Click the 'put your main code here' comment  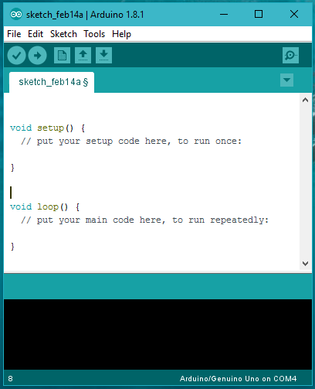(145, 220)
